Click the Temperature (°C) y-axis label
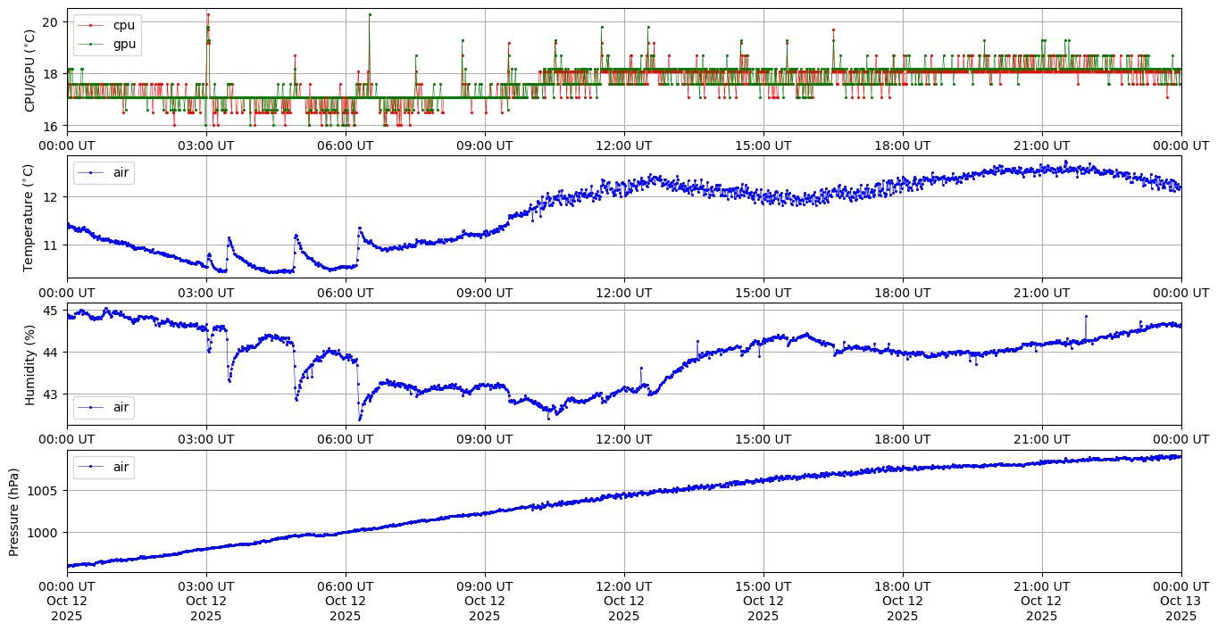Viewport: 1218px width, 631px height. [x=29, y=217]
